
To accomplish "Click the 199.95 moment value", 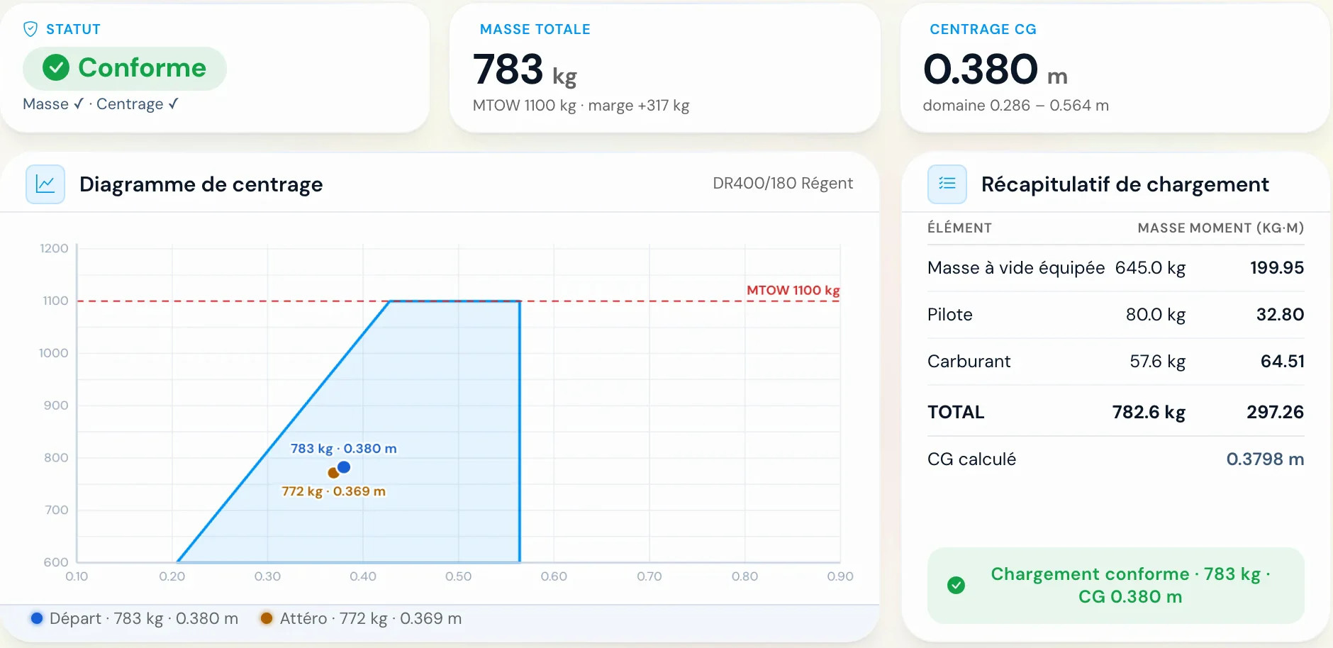I will click(x=1277, y=268).
